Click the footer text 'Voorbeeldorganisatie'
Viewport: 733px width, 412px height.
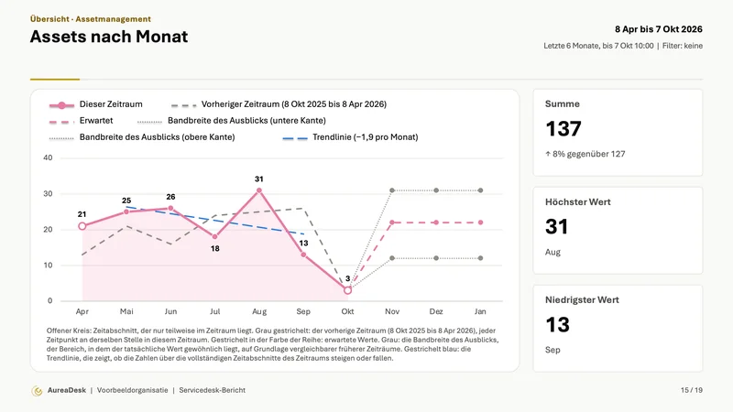132,391
